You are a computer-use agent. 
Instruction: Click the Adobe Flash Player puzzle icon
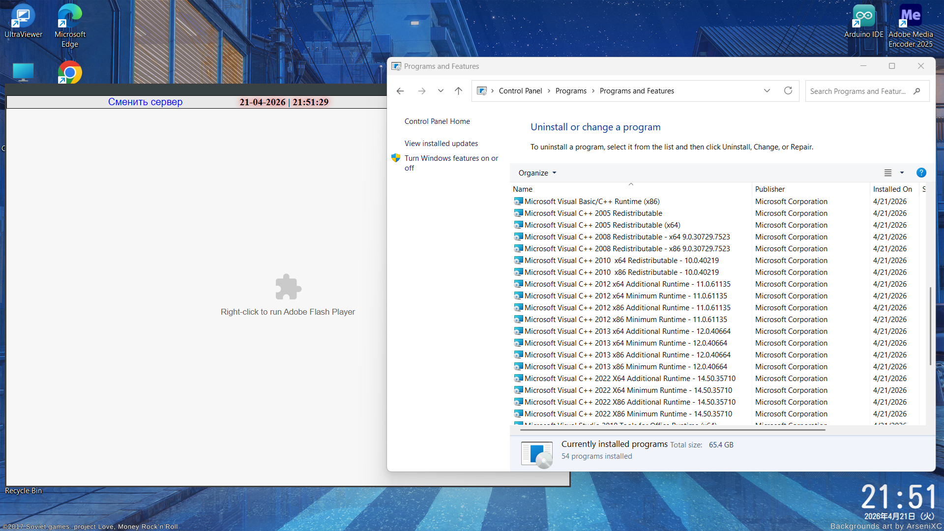(x=288, y=287)
